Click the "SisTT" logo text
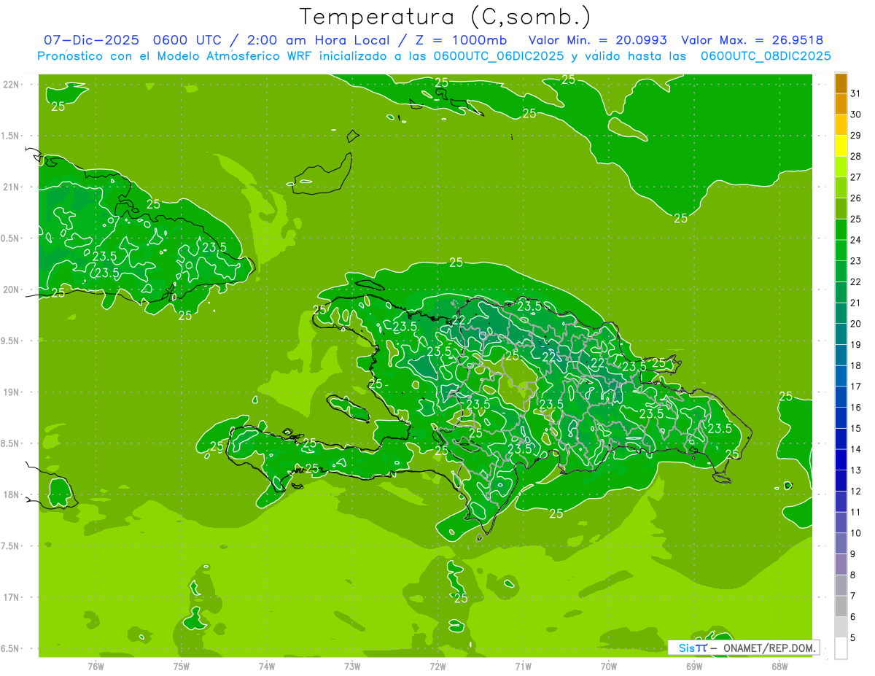Image resolution: width=875 pixels, height=676 pixels. click(693, 648)
